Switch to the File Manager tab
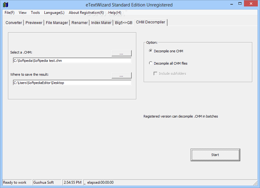The height and width of the screenshot is (188, 260). tap(57, 23)
